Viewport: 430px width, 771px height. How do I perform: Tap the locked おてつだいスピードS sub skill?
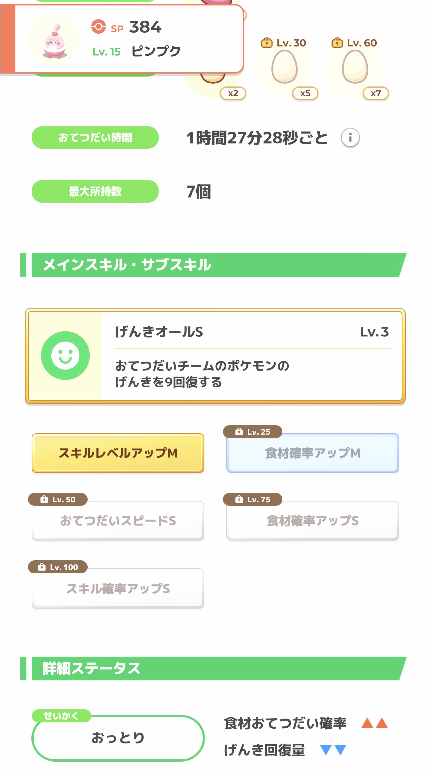click(x=118, y=520)
